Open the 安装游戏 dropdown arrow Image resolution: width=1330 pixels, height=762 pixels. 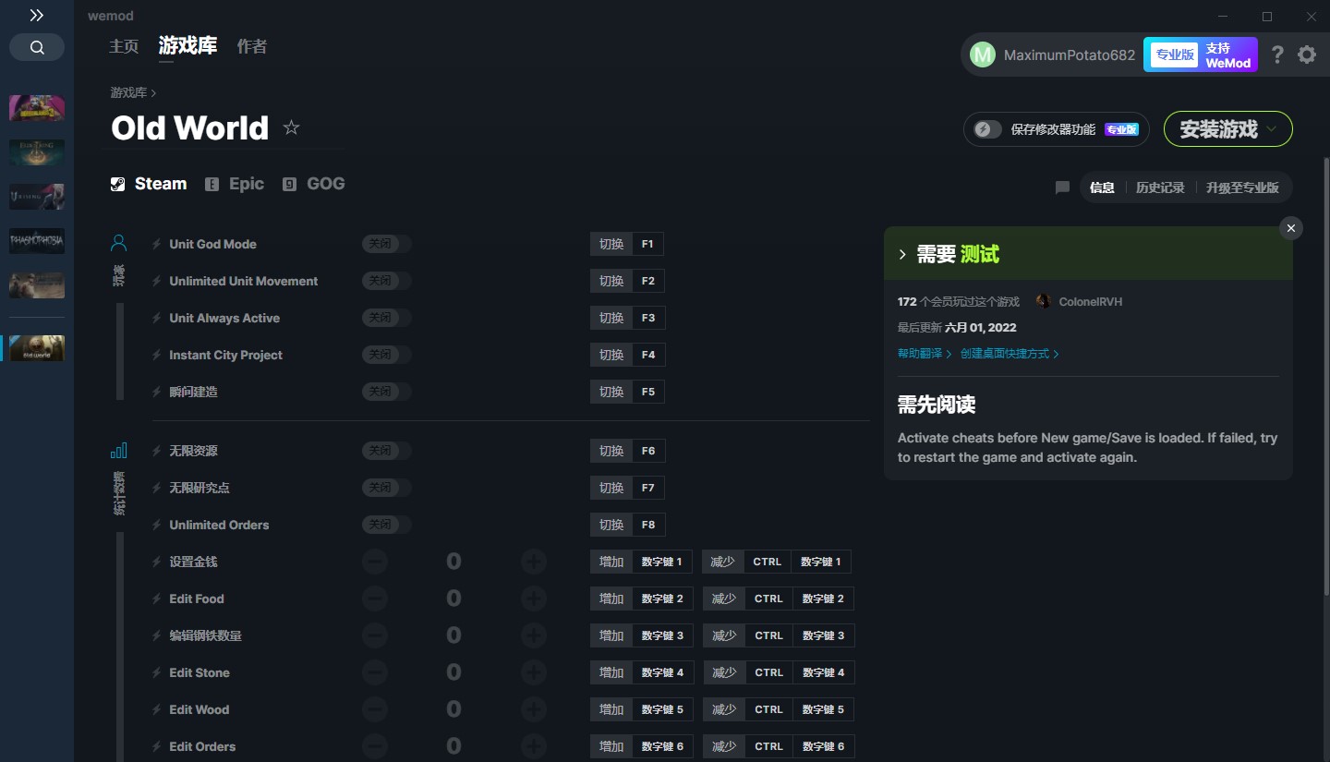pos(1272,129)
